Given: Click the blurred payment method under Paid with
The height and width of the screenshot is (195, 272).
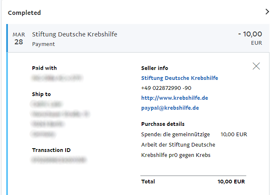Looking at the screenshot, I should pos(57,78).
